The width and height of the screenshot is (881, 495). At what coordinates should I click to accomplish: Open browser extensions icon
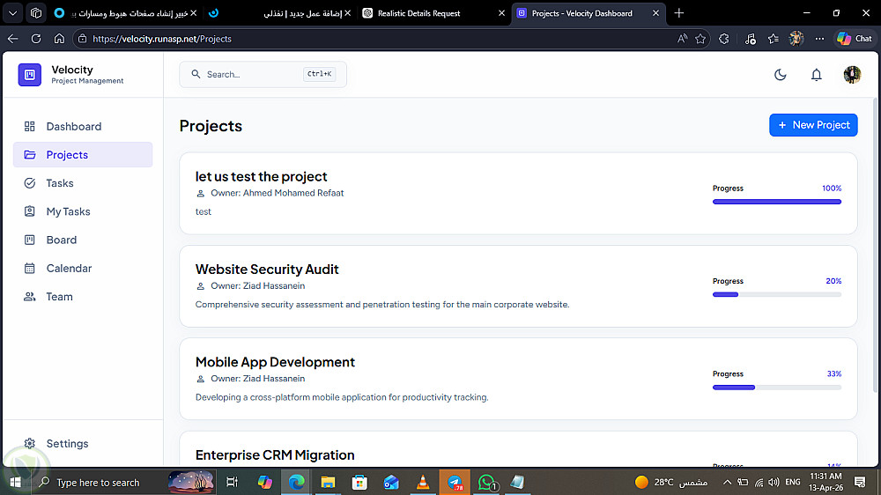coord(723,39)
